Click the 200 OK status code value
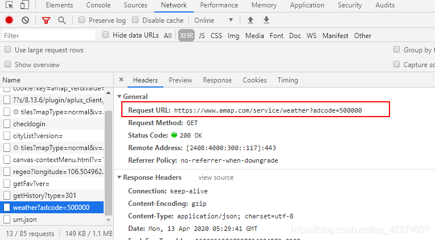This screenshot has width=435, height=240. [x=191, y=135]
